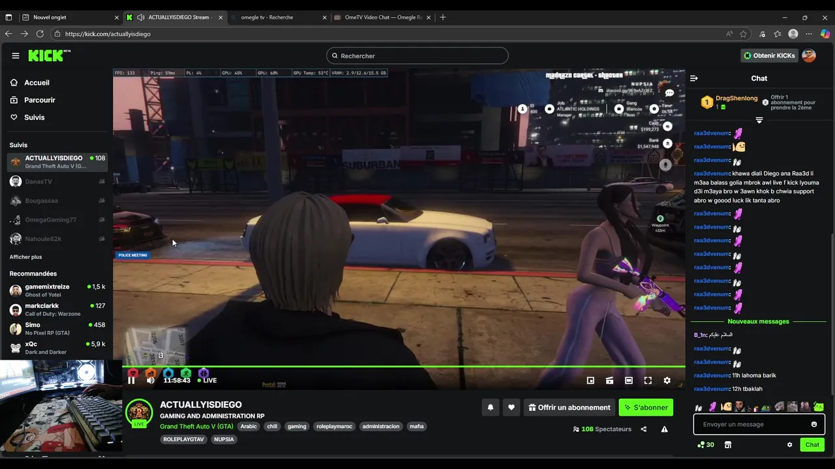
Task: Select ACTUALLYISDIEGO in followed channels
Action: click(x=57, y=162)
